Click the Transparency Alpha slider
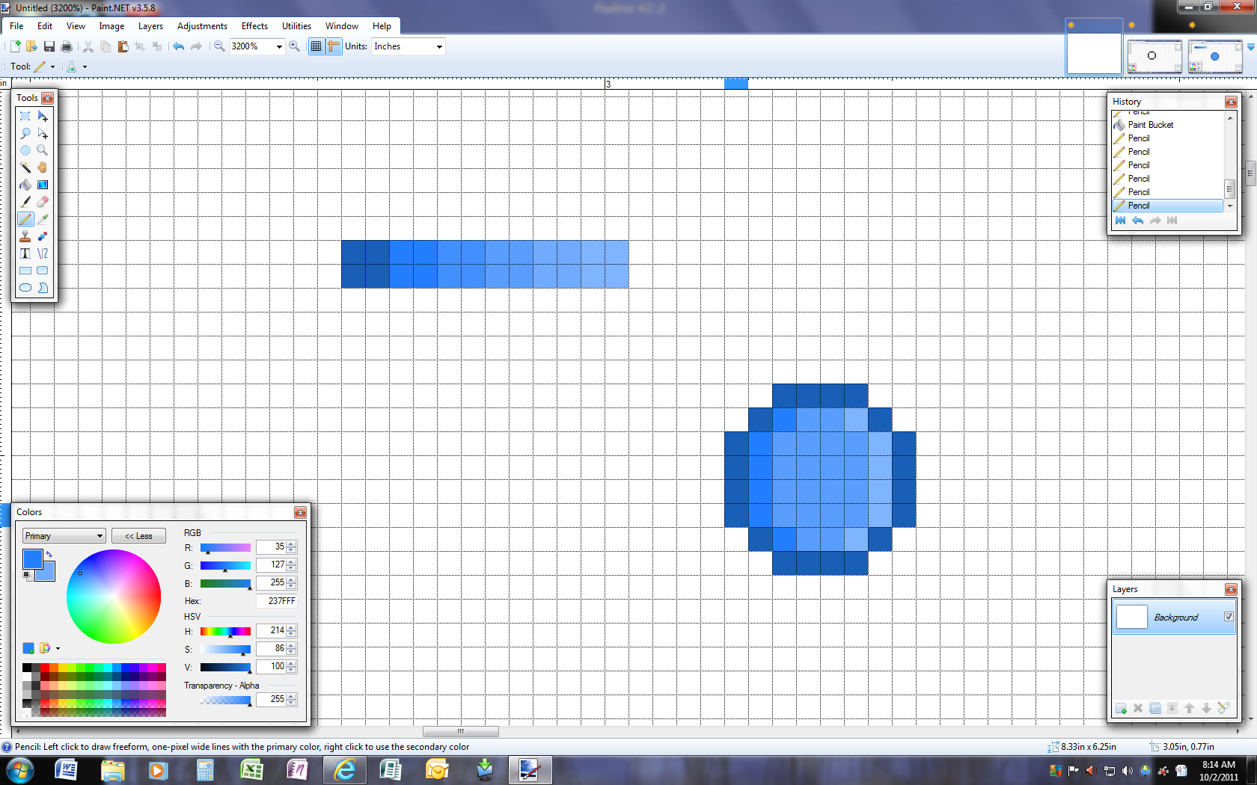This screenshot has height=785, width=1257. [225, 700]
